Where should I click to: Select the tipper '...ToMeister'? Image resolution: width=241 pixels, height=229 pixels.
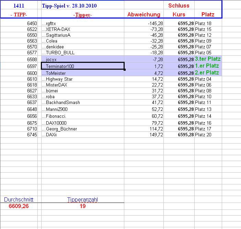tap(54, 73)
